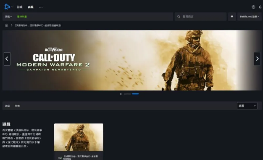Expand the Battle.net points dropdown

pyautogui.click(x=250, y=16)
